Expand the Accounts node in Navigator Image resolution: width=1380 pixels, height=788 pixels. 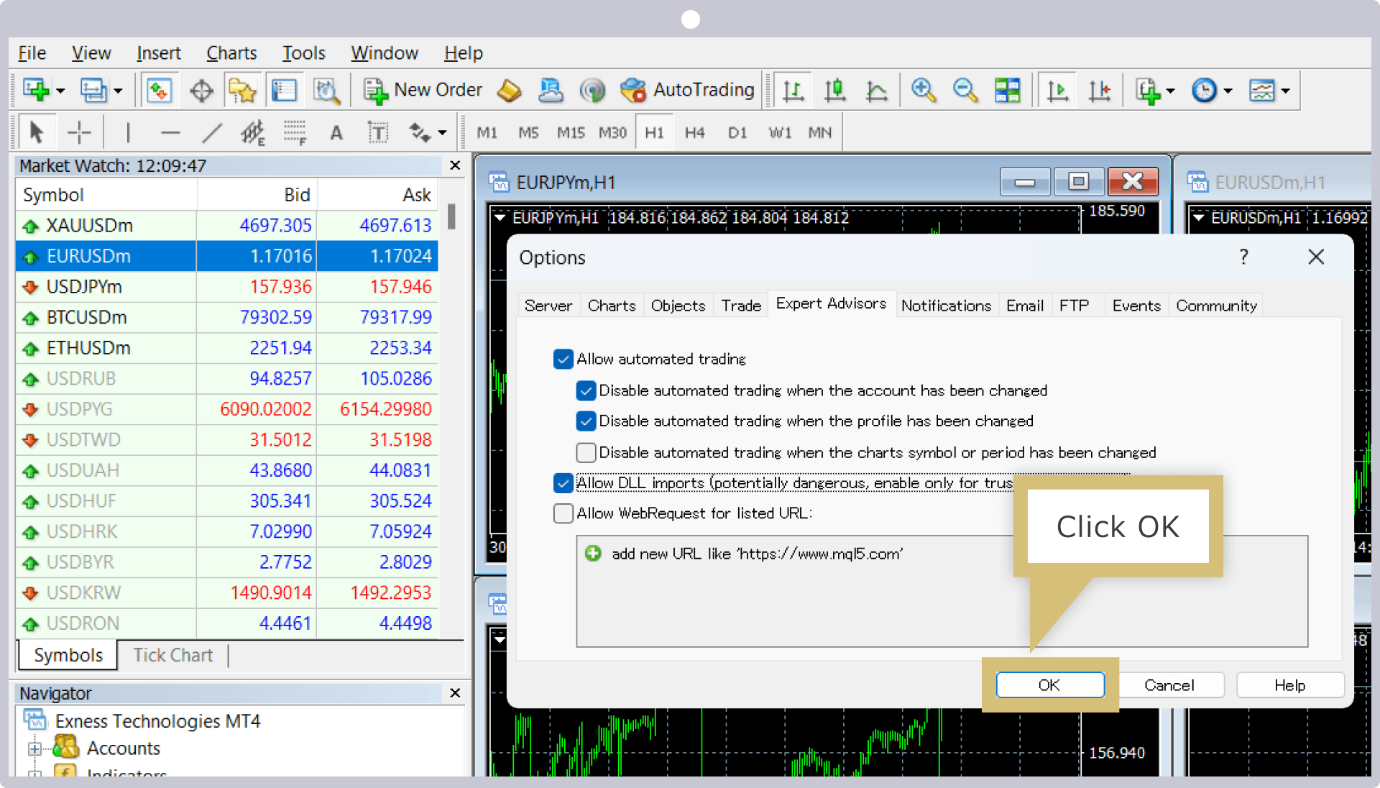[34, 749]
